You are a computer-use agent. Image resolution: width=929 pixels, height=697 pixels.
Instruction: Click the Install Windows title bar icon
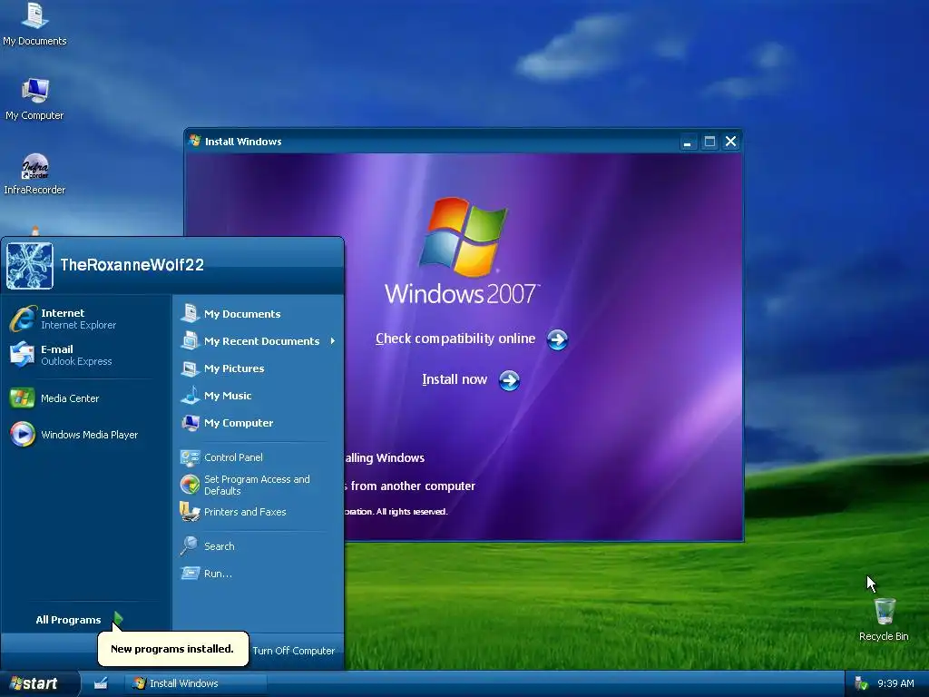pos(194,141)
